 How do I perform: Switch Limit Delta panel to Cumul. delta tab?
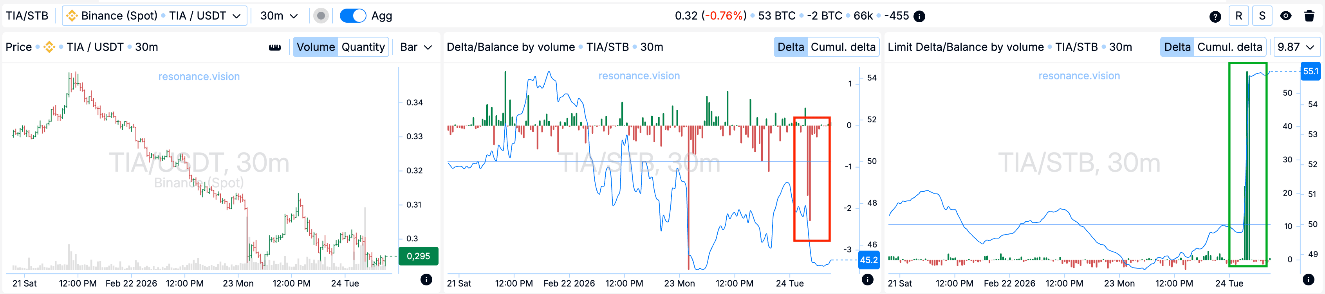click(1230, 47)
